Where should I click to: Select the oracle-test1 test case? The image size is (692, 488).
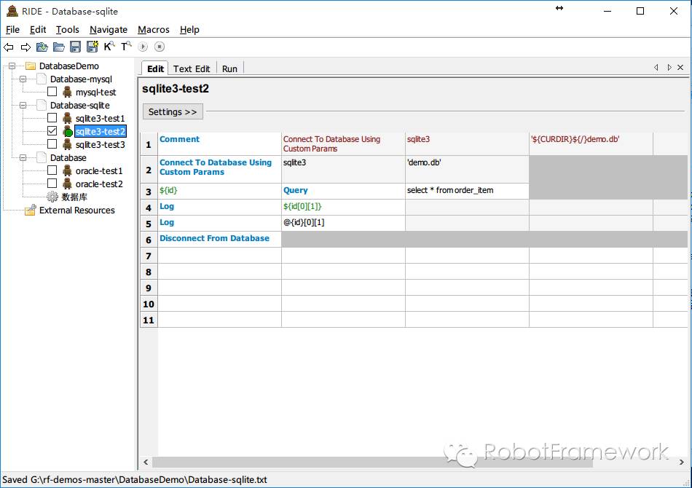tap(99, 170)
